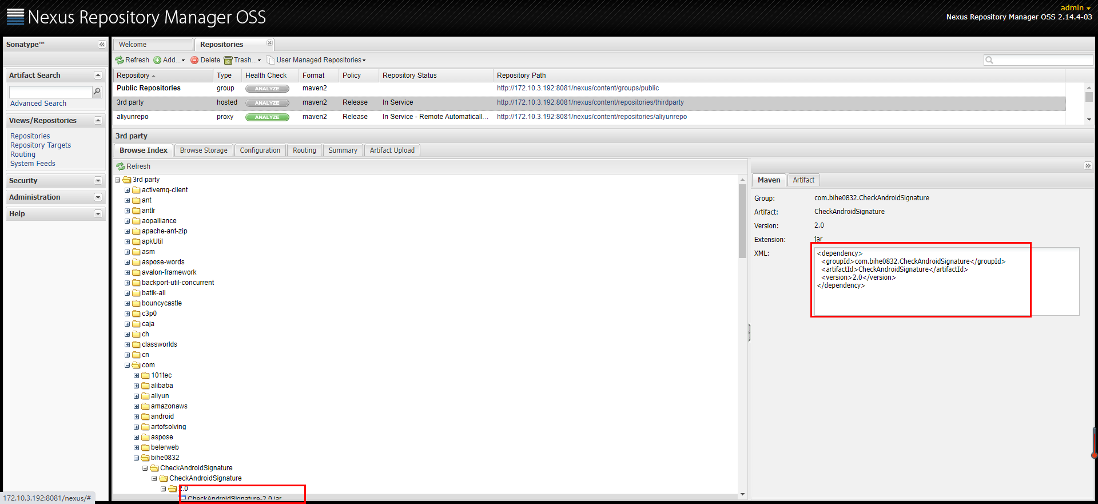This screenshot has height=504, width=1098.
Task: Close the Repositories tab
Action: (269, 43)
